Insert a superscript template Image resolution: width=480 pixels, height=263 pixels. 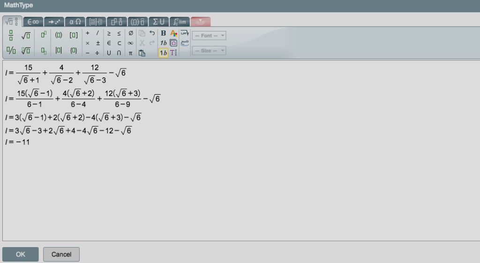point(44,35)
